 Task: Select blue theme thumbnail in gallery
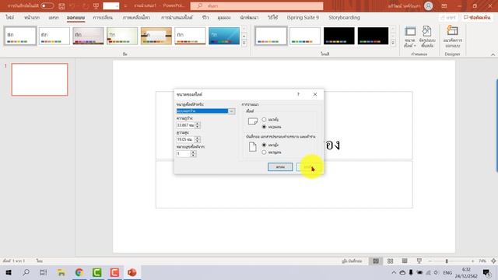click(224, 36)
